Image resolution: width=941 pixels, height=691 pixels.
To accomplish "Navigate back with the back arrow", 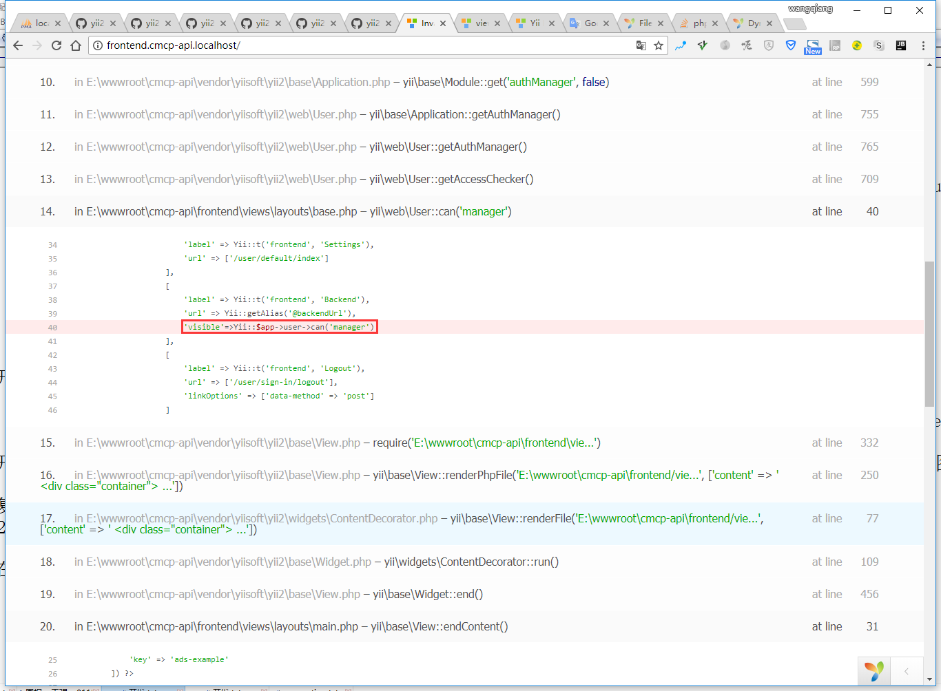I will click(x=18, y=45).
